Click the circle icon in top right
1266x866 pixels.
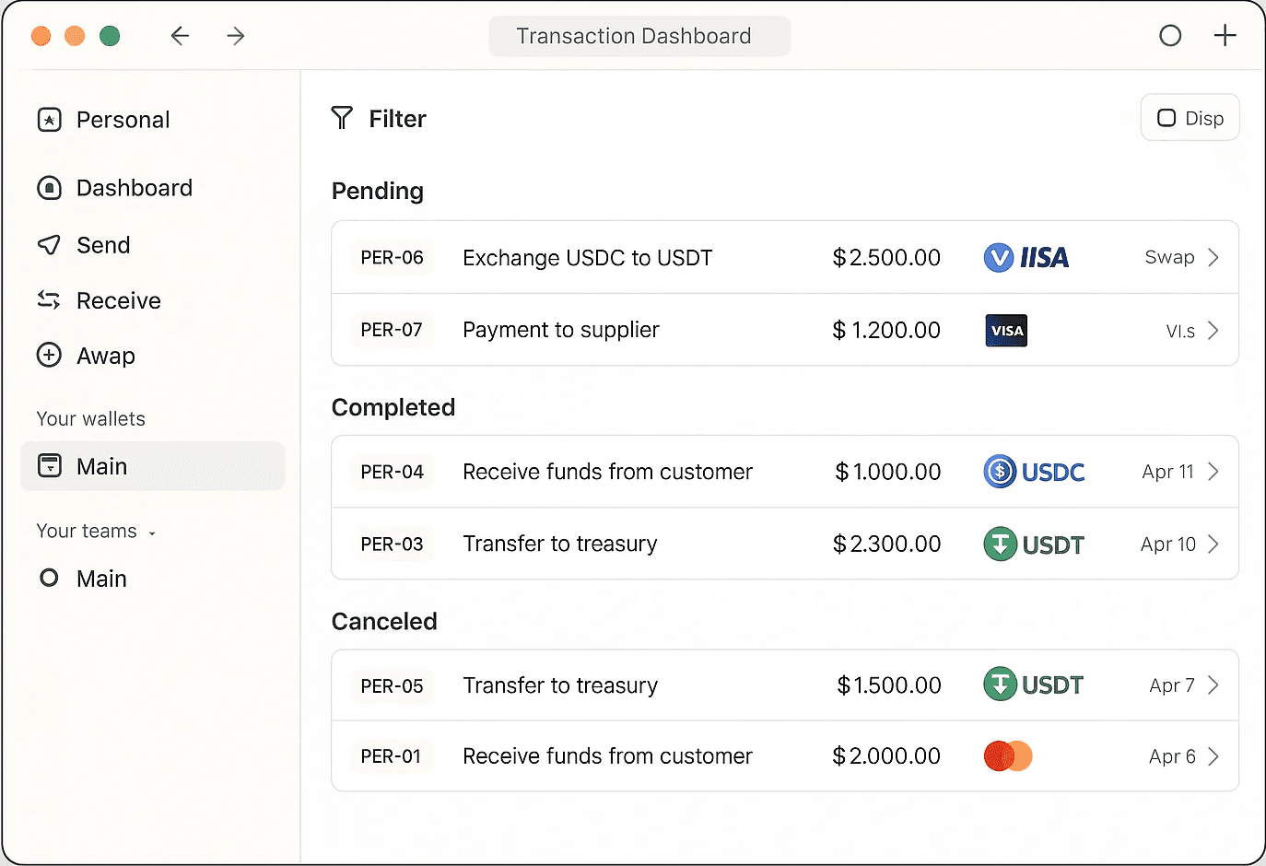1170,36
